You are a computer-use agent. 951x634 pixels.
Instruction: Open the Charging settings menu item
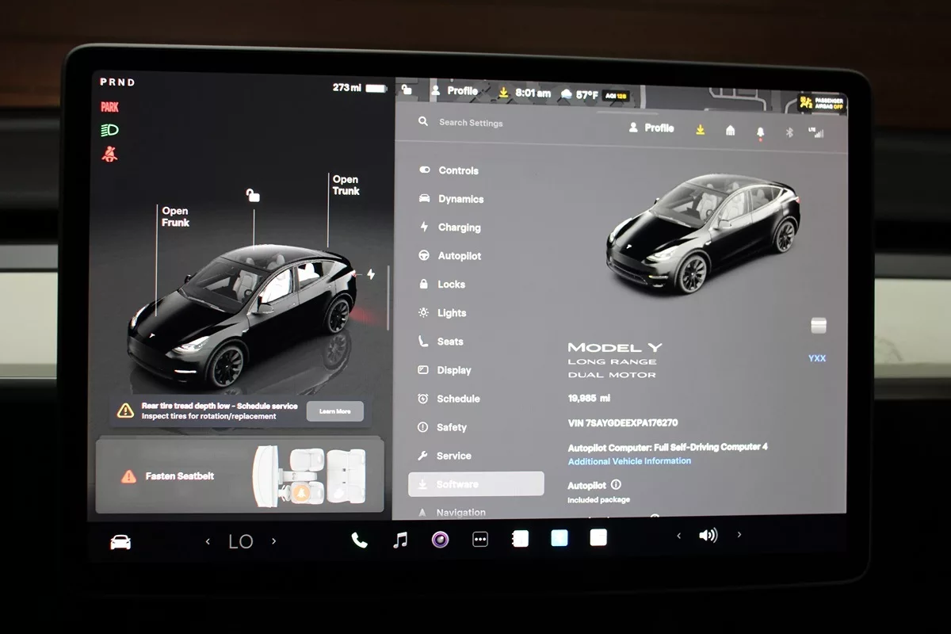(459, 227)
